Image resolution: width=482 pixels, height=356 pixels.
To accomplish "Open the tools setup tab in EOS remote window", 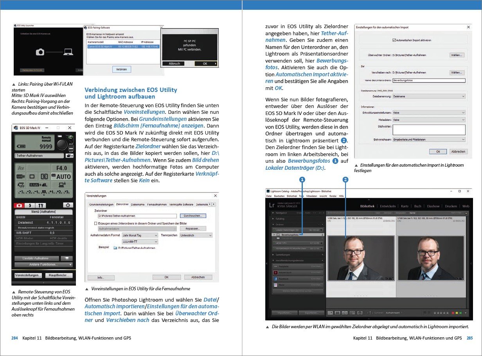I will tap(41, 205).
